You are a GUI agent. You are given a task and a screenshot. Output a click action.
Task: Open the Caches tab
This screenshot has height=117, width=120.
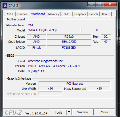coord(22,14)
